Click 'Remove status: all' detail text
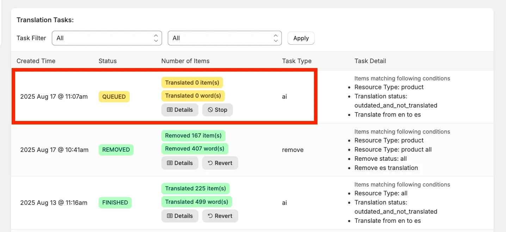The height and width of the screenshot is (232, 506). 381,159
